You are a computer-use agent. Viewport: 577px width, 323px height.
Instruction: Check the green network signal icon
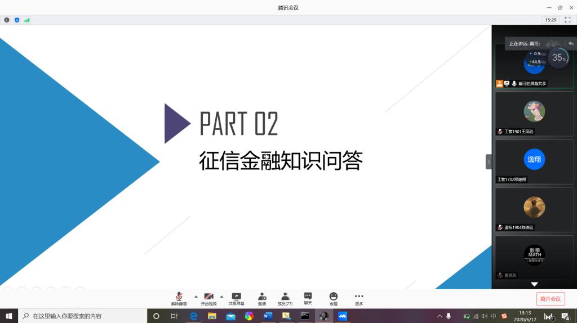click(x=27, y=20)
